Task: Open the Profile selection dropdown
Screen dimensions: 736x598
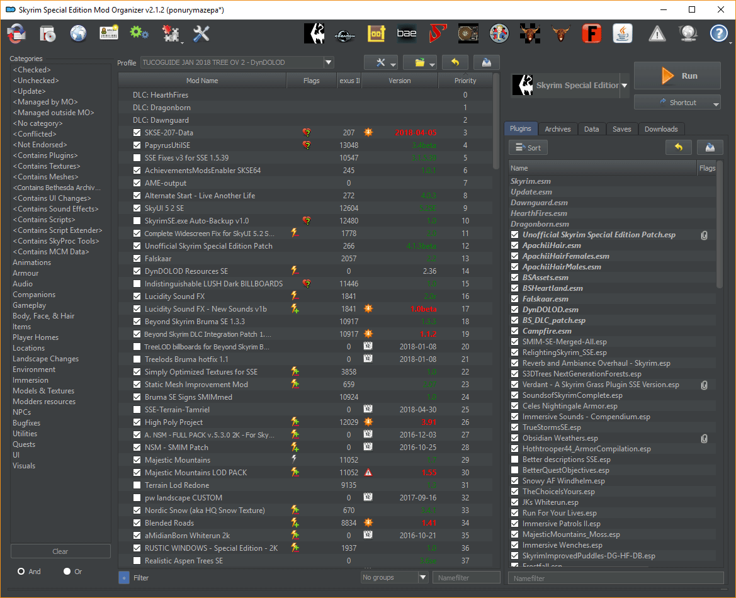Action: pyautogui.click(x=329, y=62)
